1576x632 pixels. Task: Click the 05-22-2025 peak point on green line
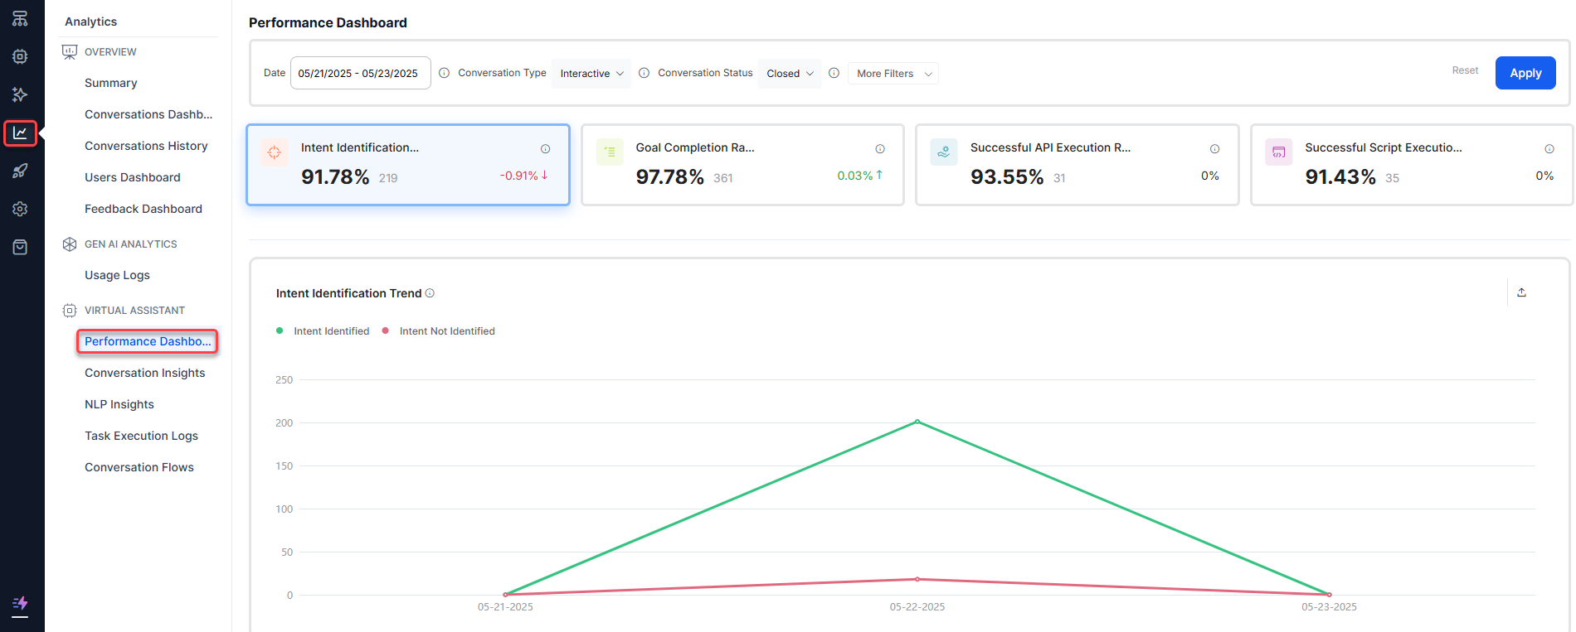point(917,422)
